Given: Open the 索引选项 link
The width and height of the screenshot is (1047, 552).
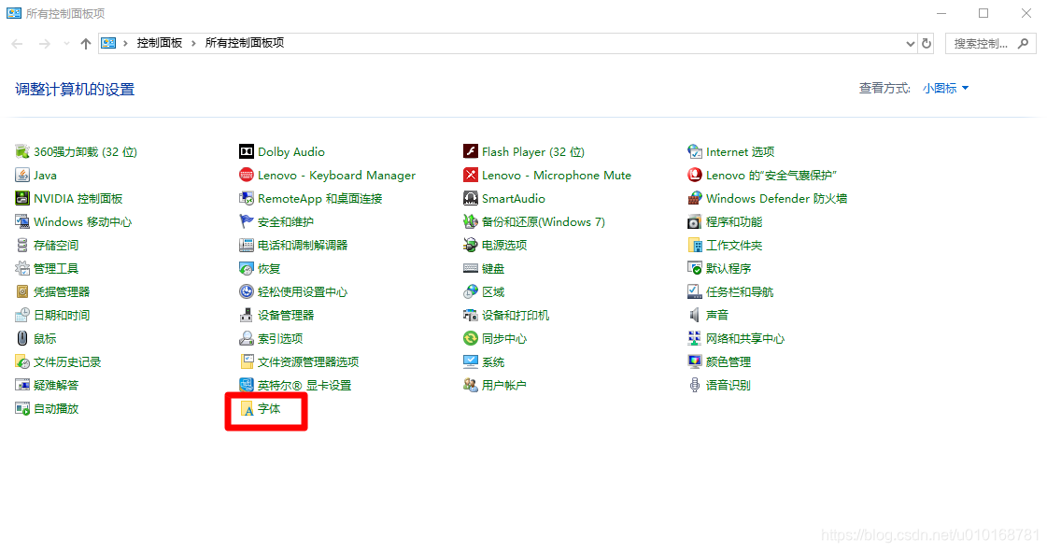Looking at the screenshot, I should click(x=280, y=338).
